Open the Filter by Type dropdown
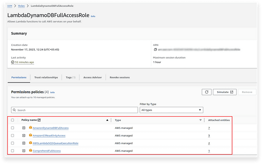 click(x=171, y=110)
